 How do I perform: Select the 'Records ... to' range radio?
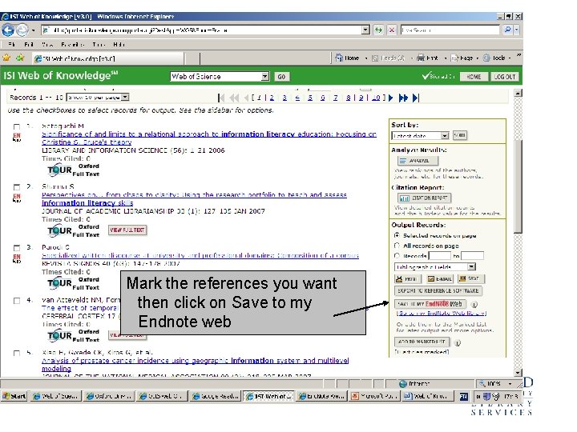tap(397, 256)
